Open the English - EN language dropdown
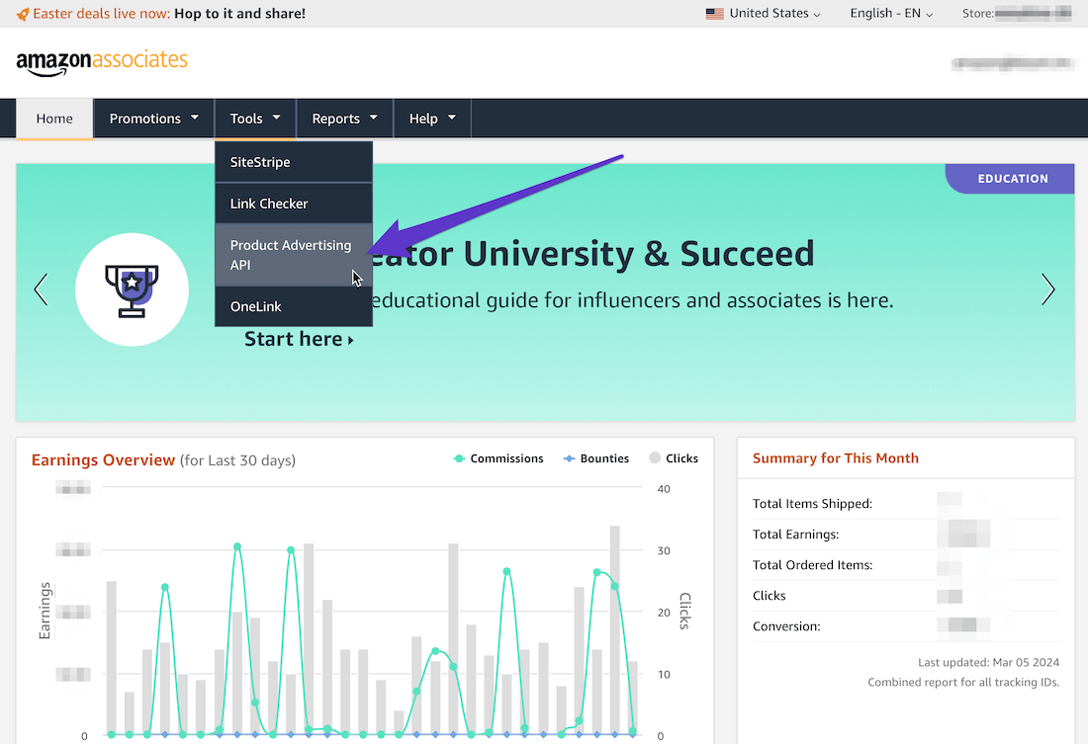The image size is (1088, 744). pos(890,14)
